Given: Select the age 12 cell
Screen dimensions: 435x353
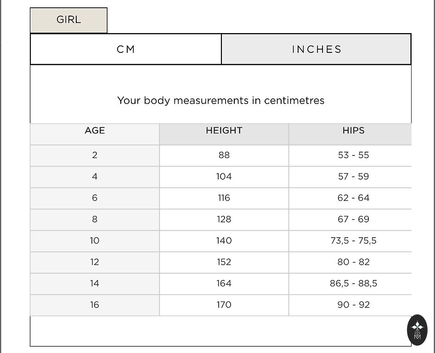Looking at the screenshot, I should click(95, 262).
